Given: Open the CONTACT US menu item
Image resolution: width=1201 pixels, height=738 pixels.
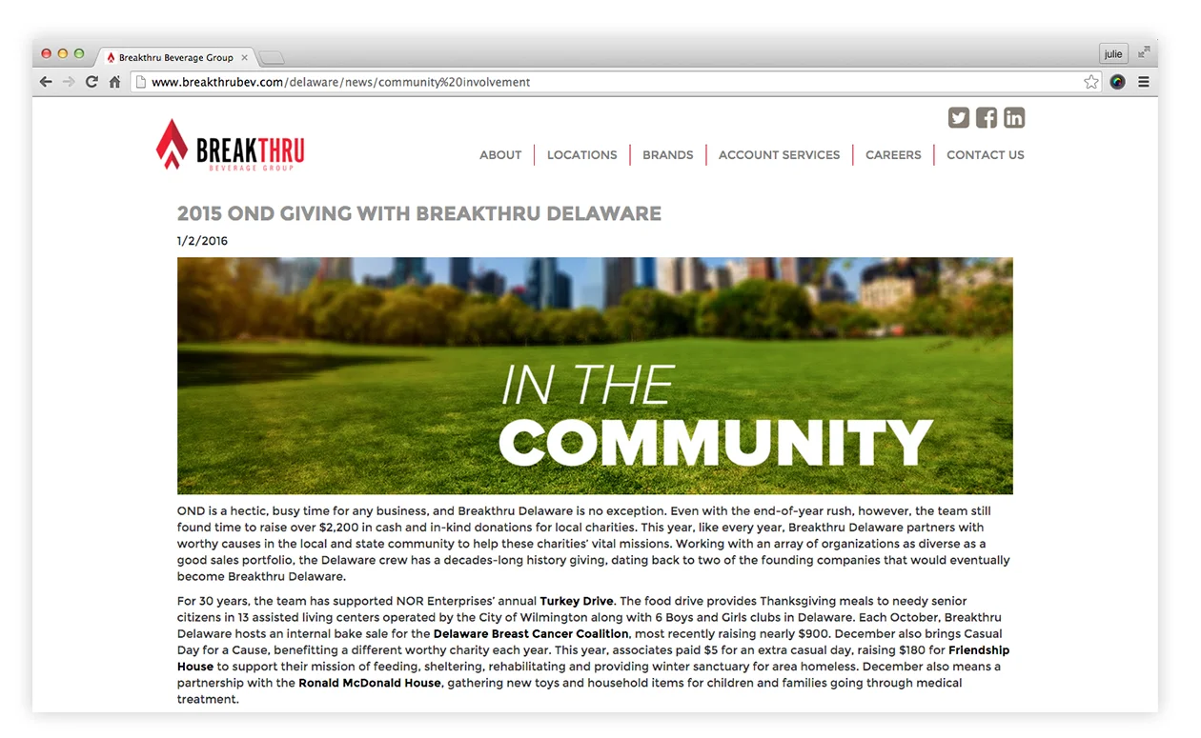Looking at the screenshot, I should (x=986, y=155).
